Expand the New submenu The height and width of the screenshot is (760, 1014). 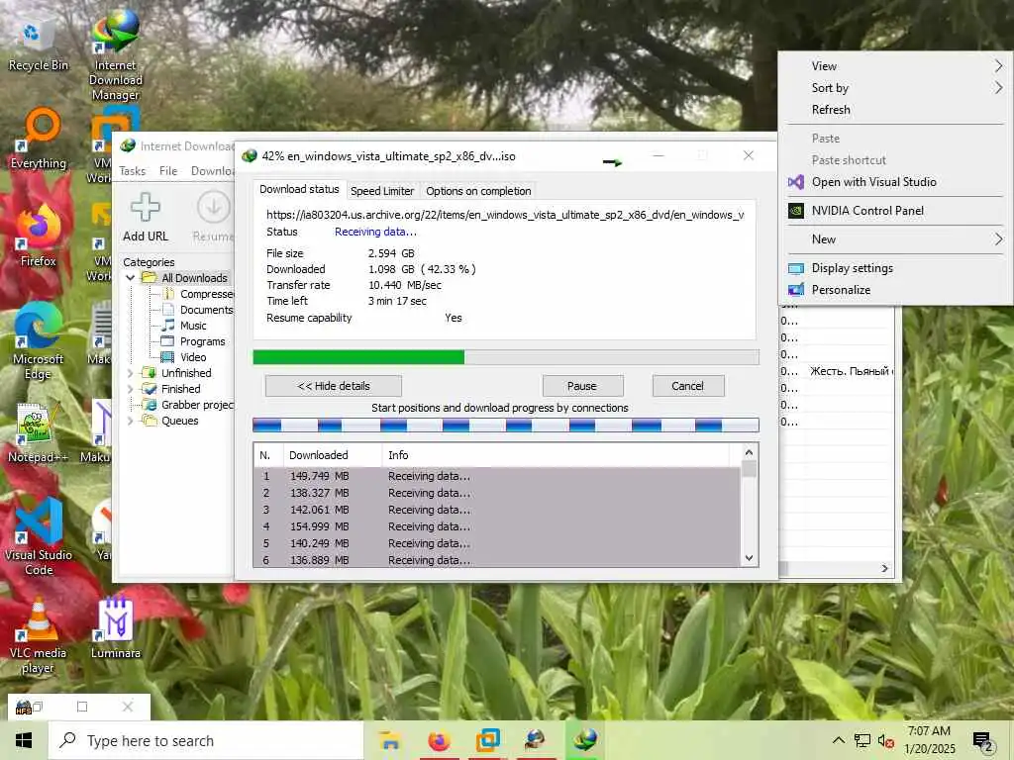tap(894, 239)
